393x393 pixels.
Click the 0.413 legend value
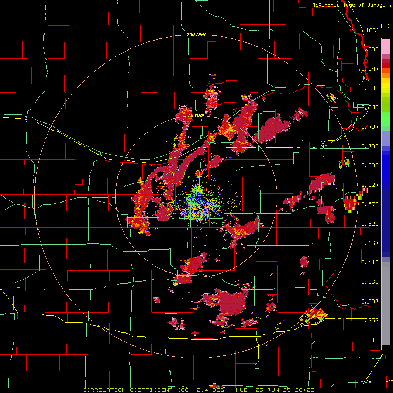370,262
